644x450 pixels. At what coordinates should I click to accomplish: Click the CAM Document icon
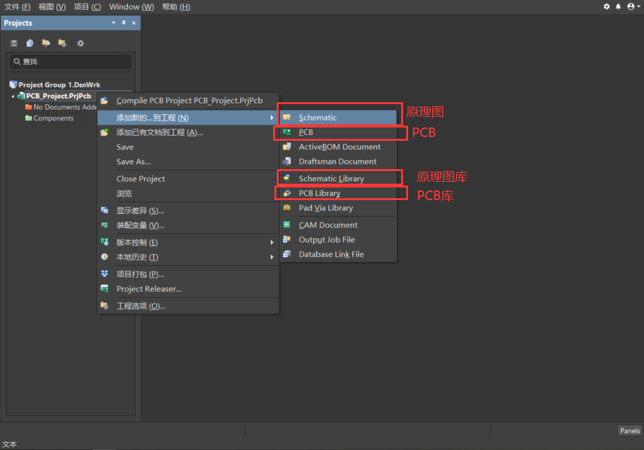coord(287,225)
